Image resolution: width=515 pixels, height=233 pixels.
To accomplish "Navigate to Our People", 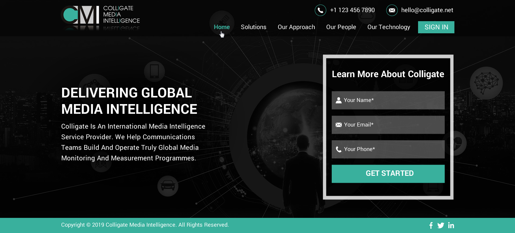I will click(x=341, y=27).
